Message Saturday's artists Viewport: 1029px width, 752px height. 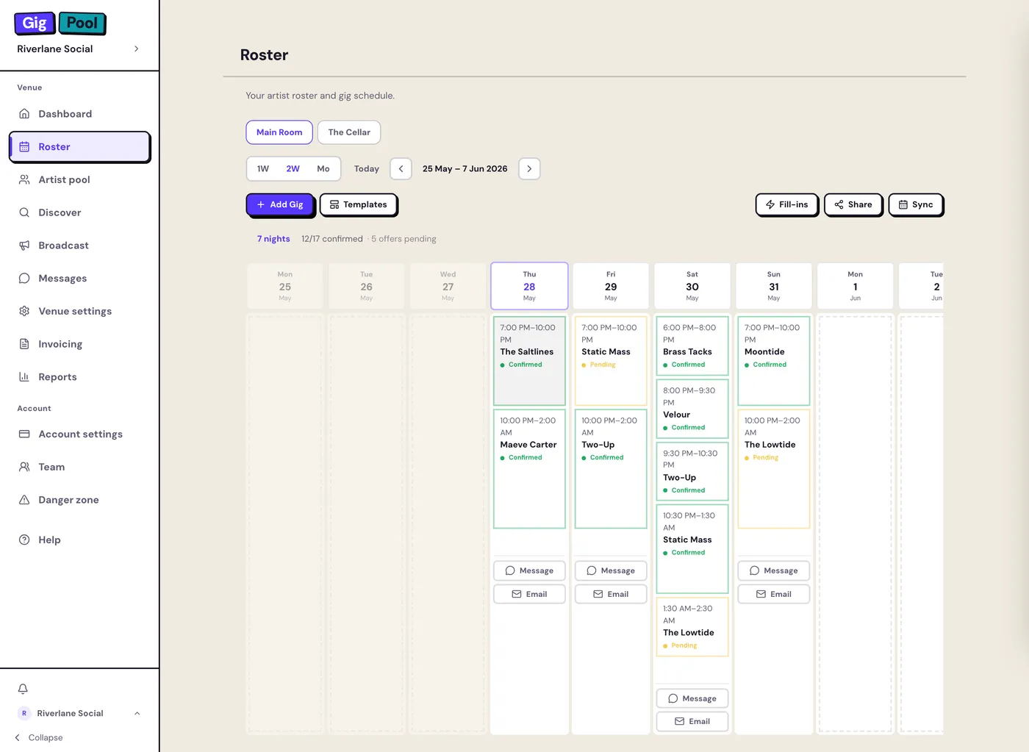click(692, 698)
